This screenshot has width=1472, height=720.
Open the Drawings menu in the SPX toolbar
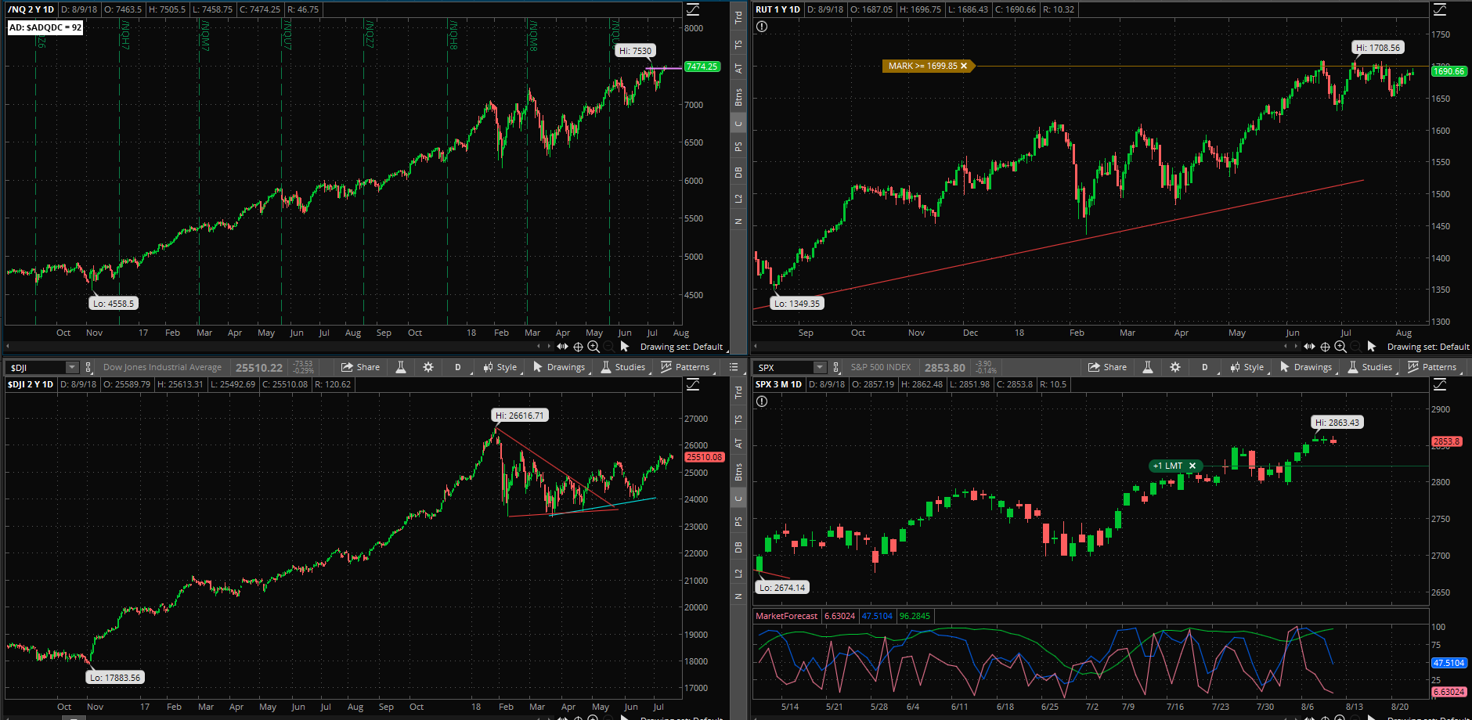coord(1306,367)
